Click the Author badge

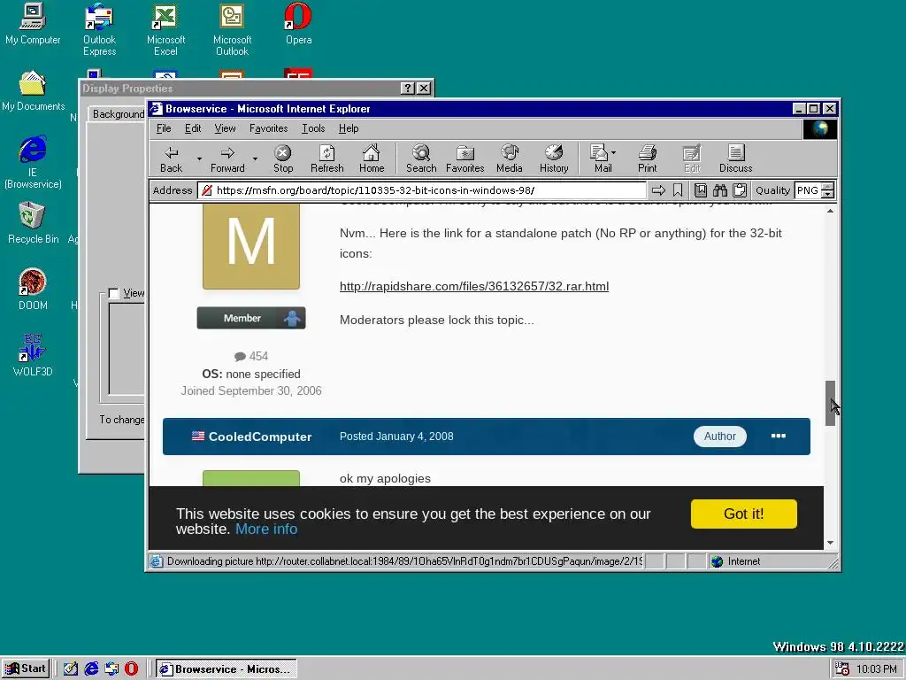pyautogui.click(x=720, y=436)
